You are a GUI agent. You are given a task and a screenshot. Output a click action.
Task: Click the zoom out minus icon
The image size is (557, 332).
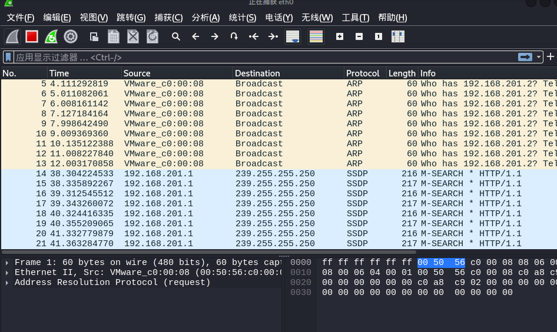click(x=359, y=36)
